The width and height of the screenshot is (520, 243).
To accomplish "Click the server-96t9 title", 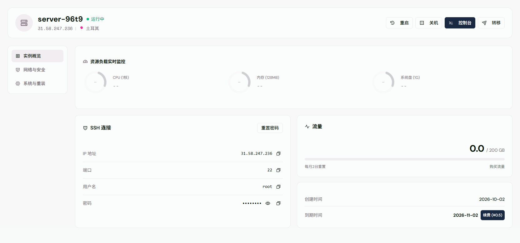I will tap(60, 19).
